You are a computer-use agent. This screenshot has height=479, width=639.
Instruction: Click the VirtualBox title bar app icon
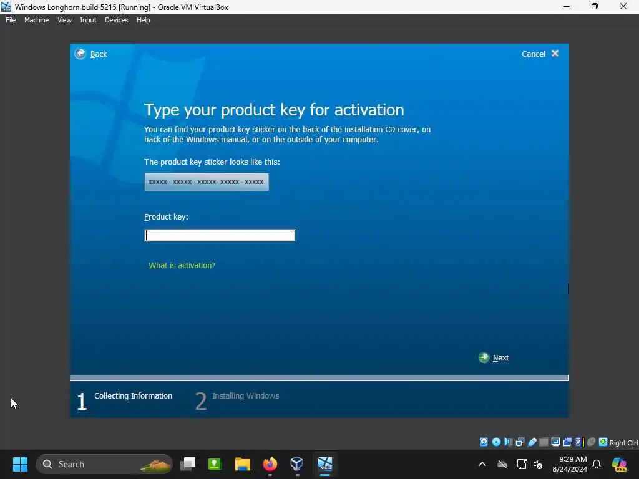point(6,7)
